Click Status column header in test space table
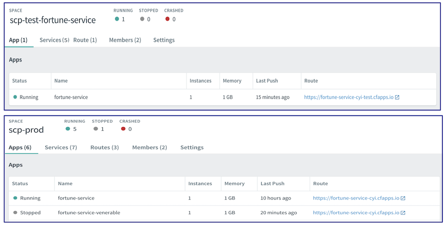 (19, 81)
